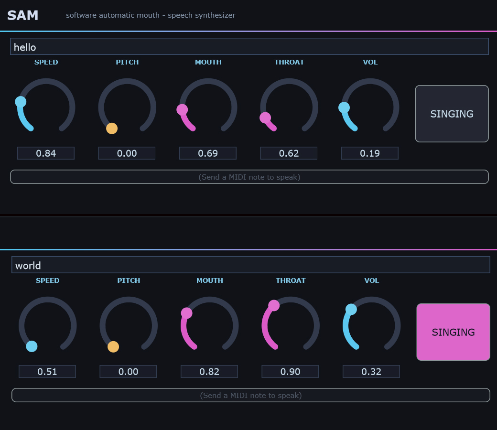Click the THROAT label in the world panel
This screenshot has height=430, width=497.
pyautogui.click(x=291, y=280)
